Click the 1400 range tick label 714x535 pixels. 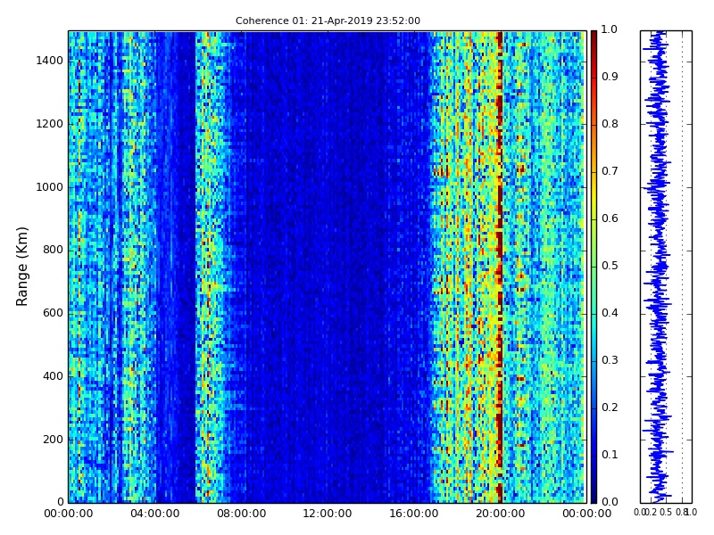50,61
